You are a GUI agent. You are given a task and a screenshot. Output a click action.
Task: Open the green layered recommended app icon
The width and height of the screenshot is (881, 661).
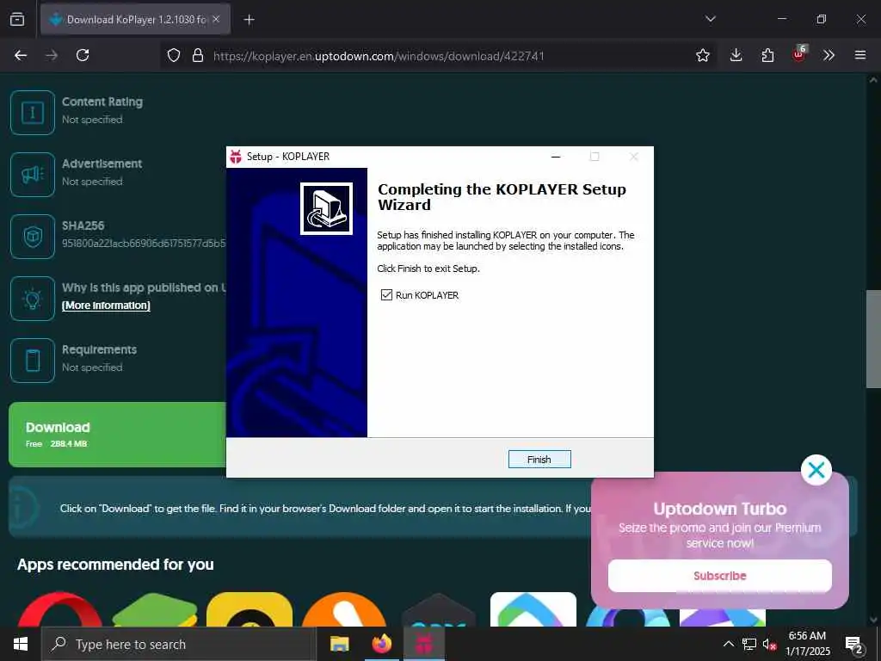pos(155,609)
